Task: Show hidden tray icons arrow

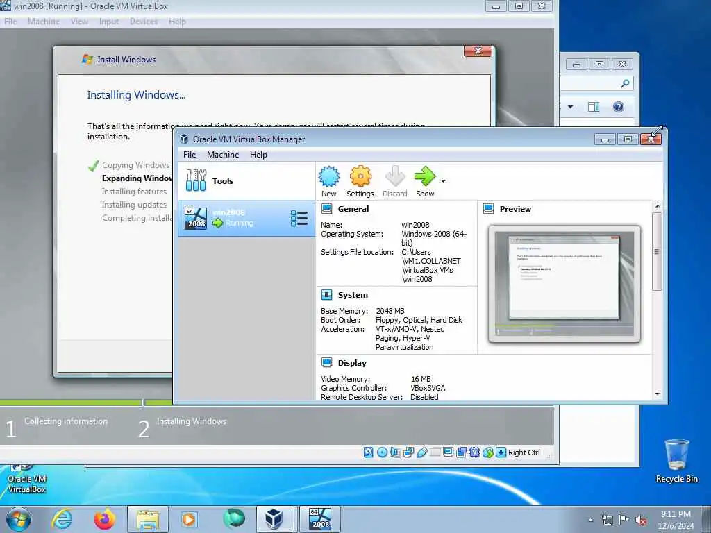Action: point(590,520)
